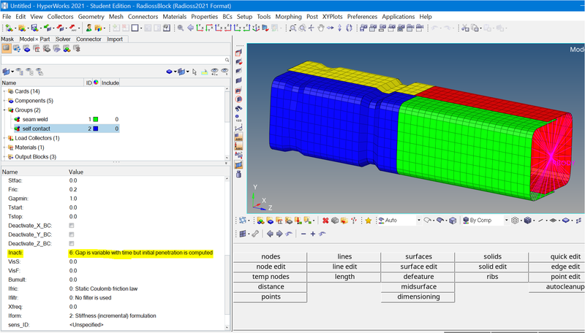585x333 pixels.
Task: Click the Gapmin value 1.0
Action: tap(73, 199)
